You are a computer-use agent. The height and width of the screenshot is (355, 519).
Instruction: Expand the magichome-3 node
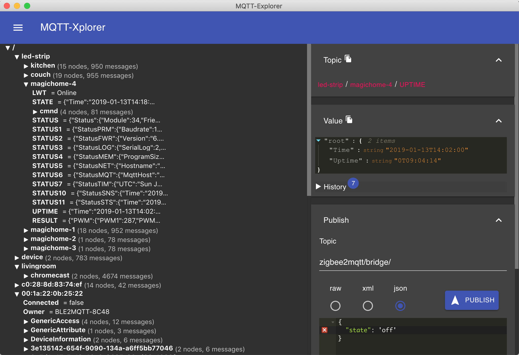click(x=26, y=249)
